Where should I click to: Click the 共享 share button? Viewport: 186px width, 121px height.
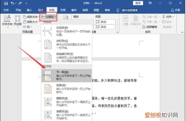tap(175, 10)
